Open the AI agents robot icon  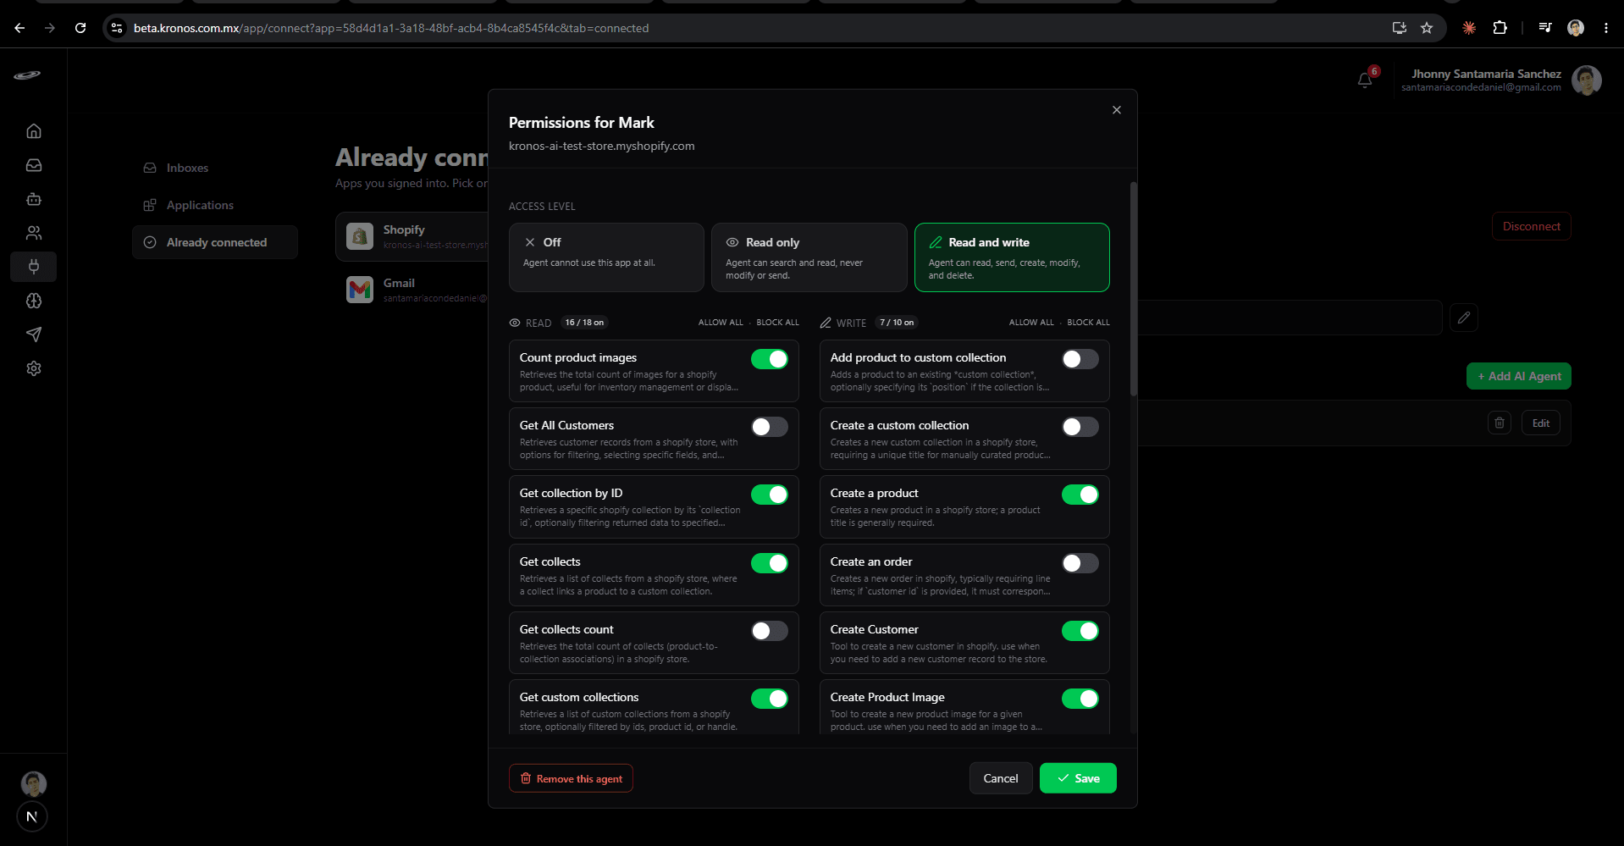(x=34, y=199)
